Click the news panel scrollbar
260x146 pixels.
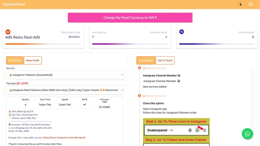coord(253,106)
